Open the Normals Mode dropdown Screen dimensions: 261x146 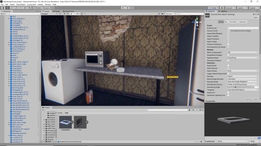pos(243,82)
